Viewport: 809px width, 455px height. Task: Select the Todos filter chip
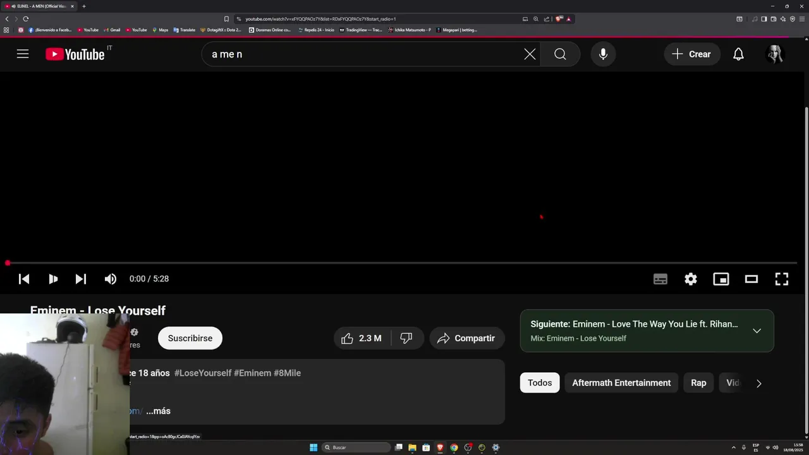pyautogui.click(x=540, y=383)
